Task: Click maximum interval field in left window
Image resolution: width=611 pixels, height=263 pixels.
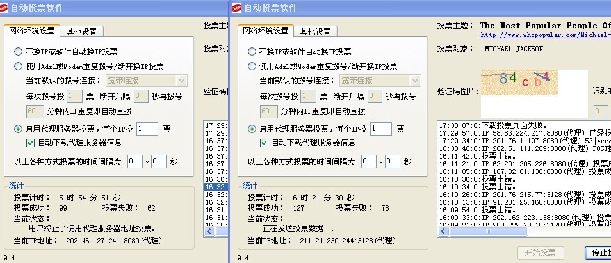Action: click(159, 161)
